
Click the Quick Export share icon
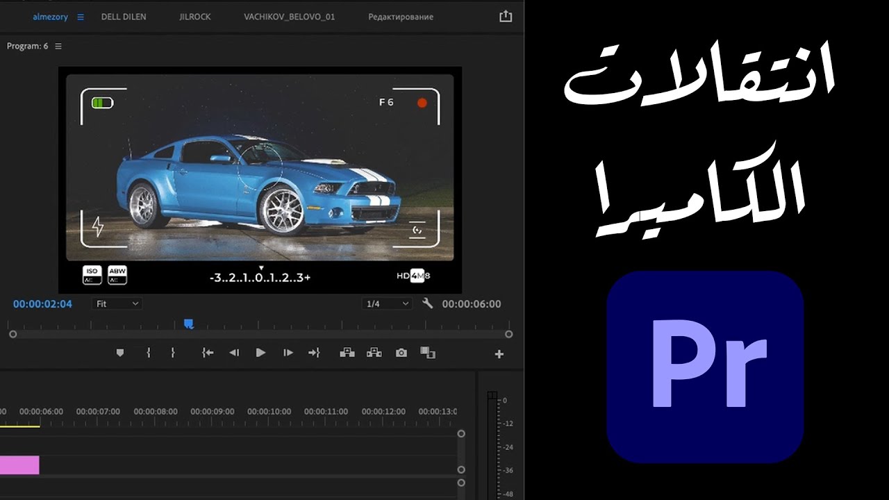coord(506,16)
